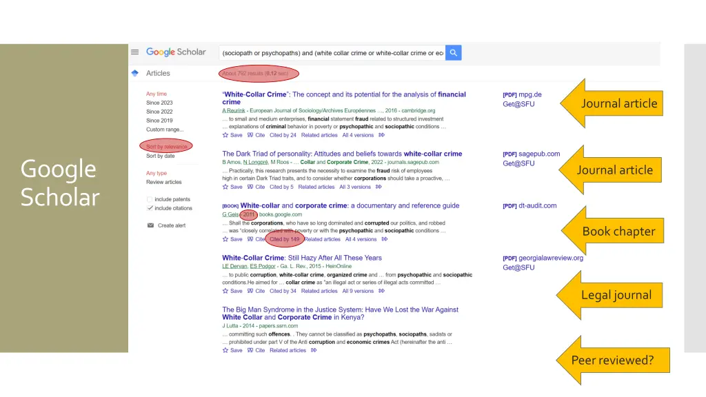The height and width of the screenshot is (397, 706).
Task: Click the More arrows for Big Man Syndrome result
Action: coord(314,350)
